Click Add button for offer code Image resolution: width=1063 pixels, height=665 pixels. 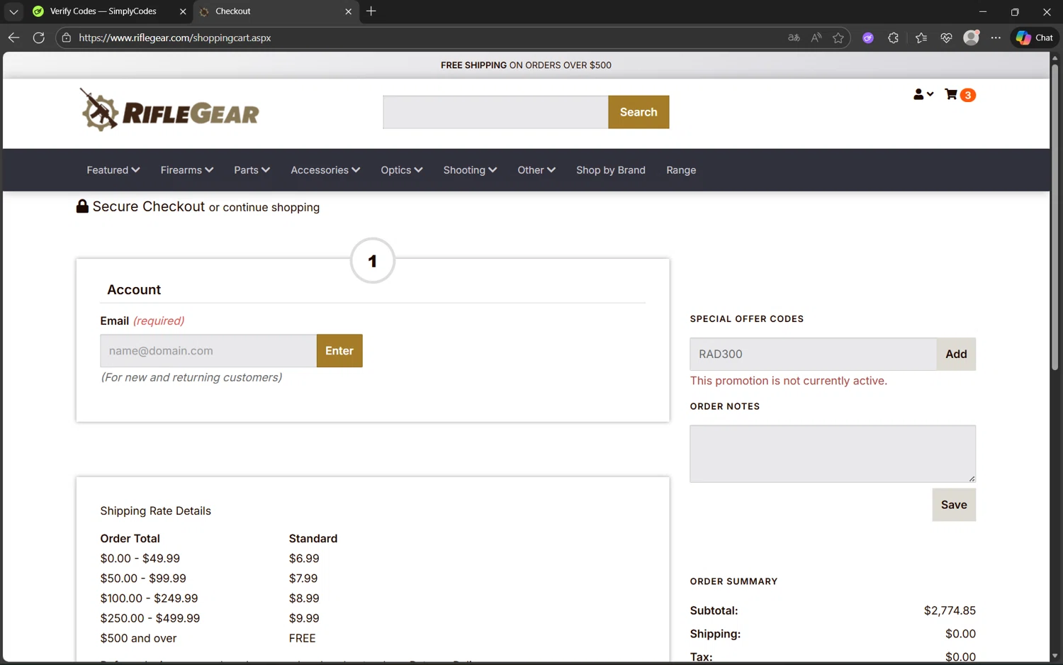[956, 354]
